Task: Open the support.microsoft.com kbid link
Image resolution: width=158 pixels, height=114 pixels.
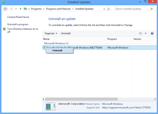Action: point(126,108)
